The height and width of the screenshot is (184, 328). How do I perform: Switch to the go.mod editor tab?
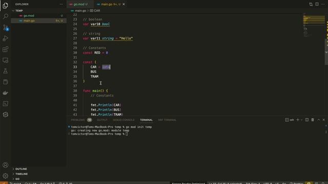80,4
